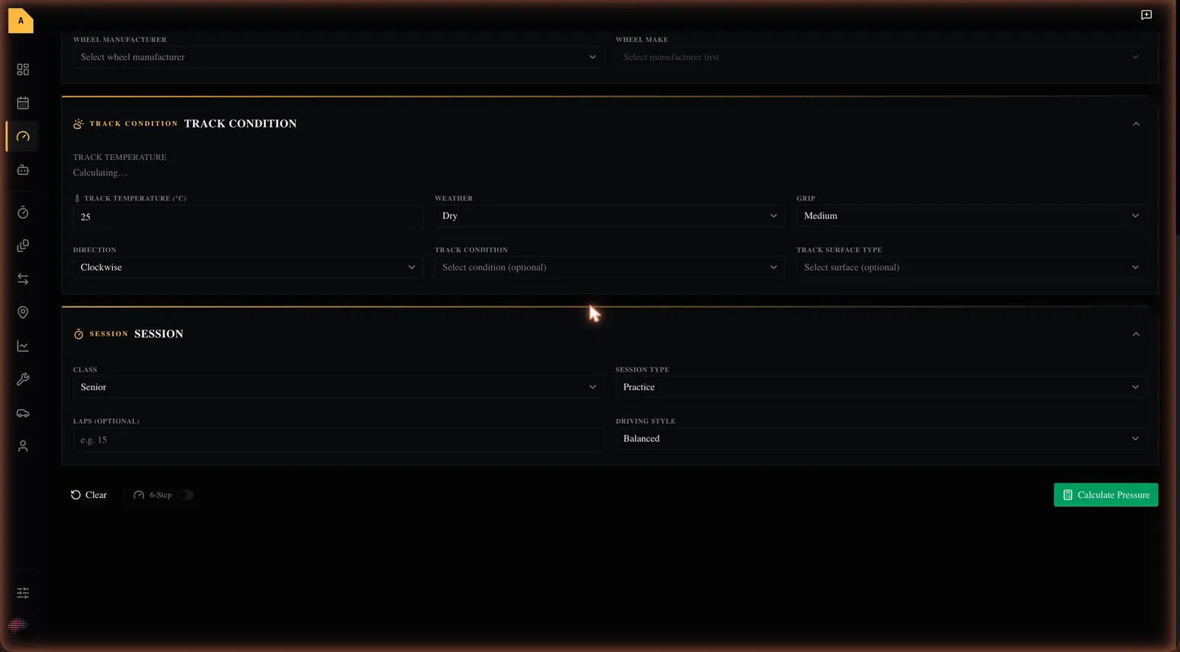Open the dashboard grid icon in sidebar
1180x652 pixels.
pyautogui.click(x=23, y=69)
